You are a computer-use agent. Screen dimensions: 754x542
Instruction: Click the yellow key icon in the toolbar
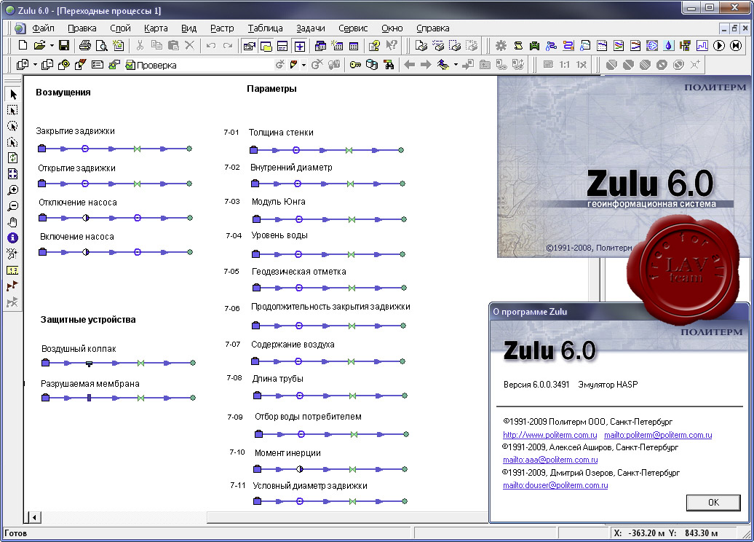pyautogui.click(x=355, y=65)
